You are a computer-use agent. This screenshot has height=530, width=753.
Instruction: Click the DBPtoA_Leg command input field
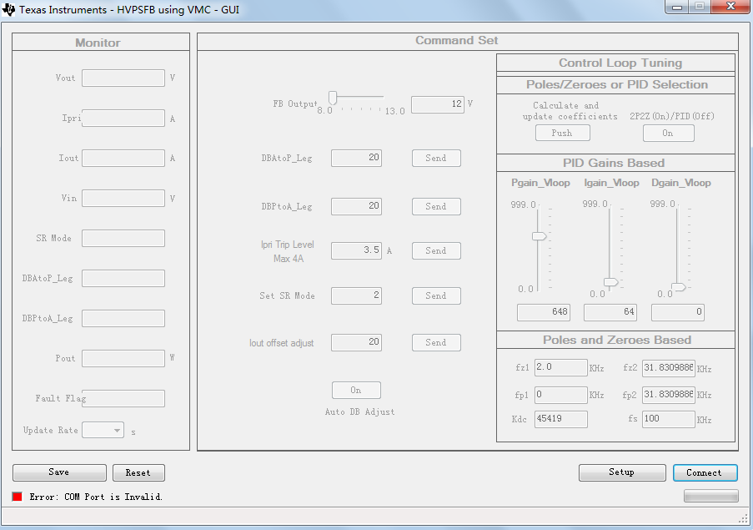click(356, 207)
